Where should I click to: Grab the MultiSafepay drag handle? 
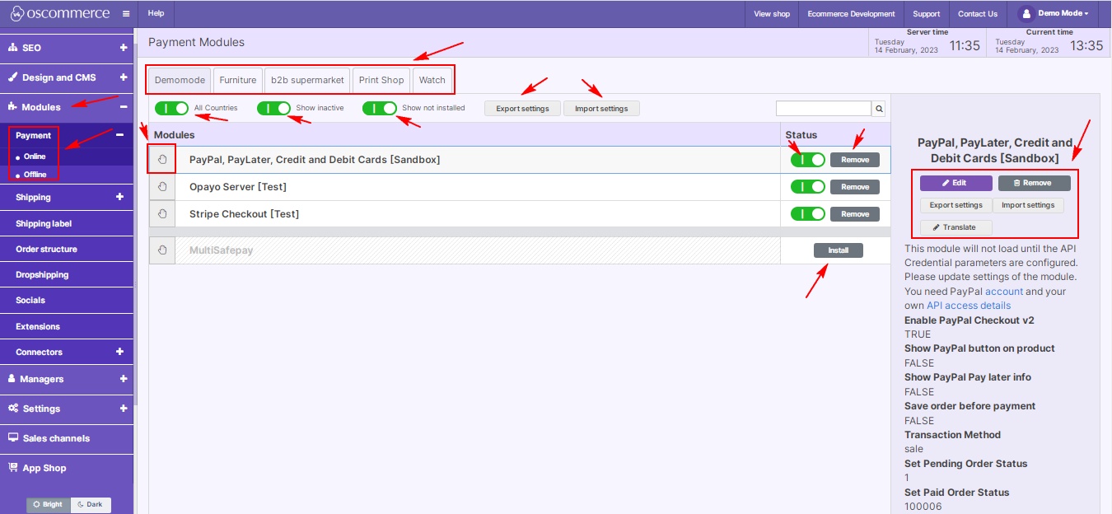(x=162, y=250)
